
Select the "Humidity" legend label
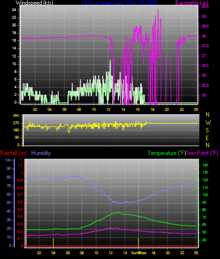(x=41, y=153)
